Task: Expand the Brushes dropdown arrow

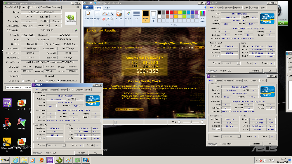Action: [119, 21]
